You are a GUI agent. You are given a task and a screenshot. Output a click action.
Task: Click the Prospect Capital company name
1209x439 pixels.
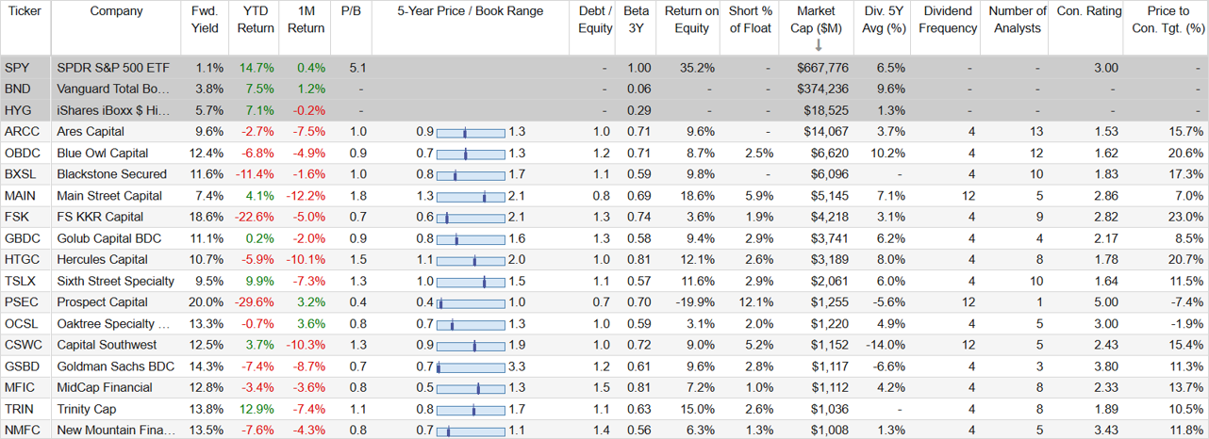click(102, 302)
